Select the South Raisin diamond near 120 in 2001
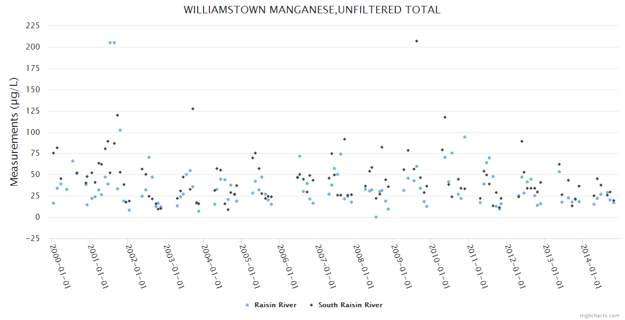Viewport: 625px width, 320px height. point(118,115)
